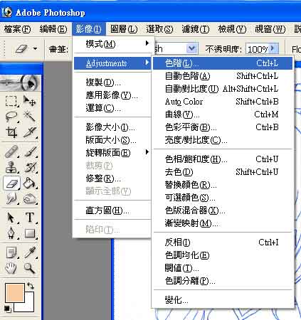Screen dimensions: 301x320
Task: Select the Pen tool
Action: (11, 233)
